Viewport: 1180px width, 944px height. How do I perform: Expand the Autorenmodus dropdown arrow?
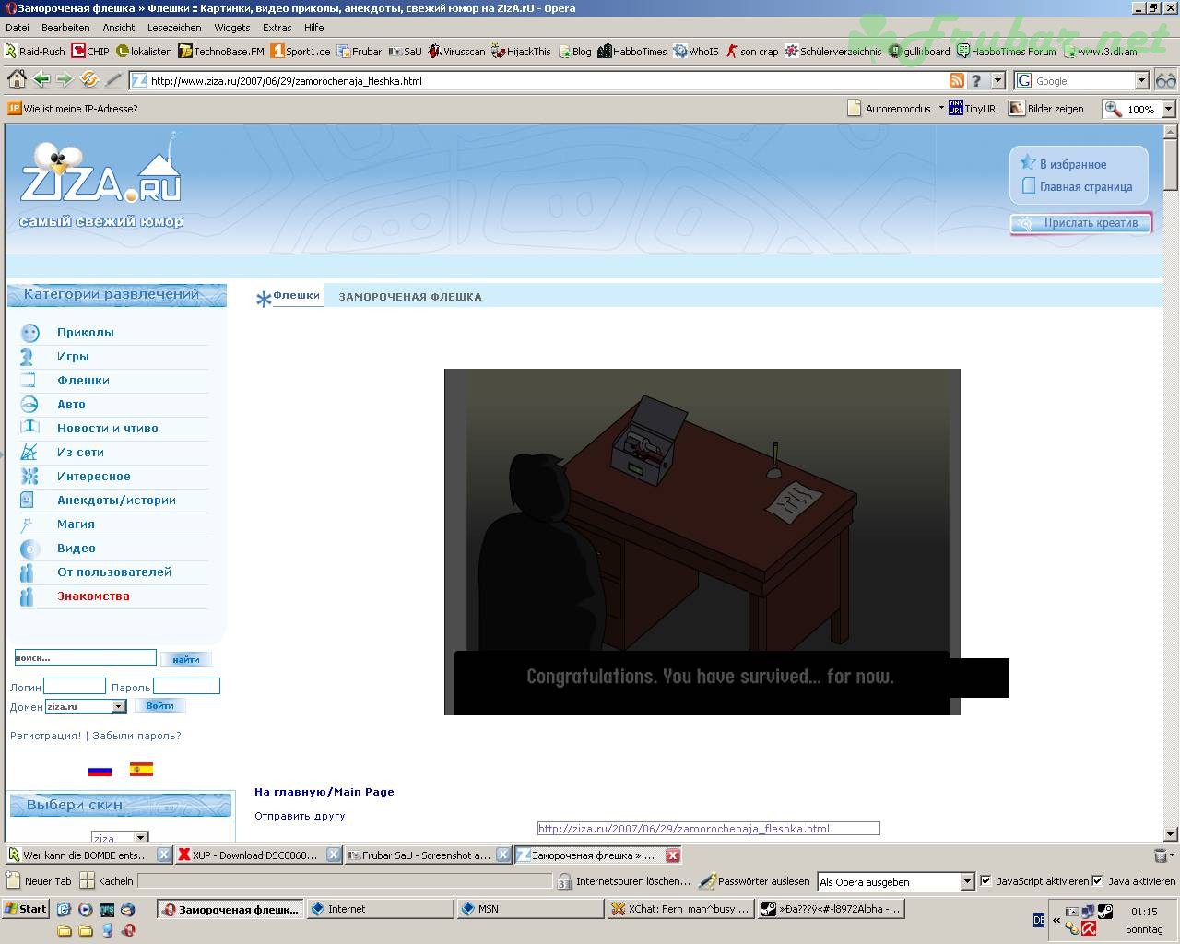coord(941,108)
